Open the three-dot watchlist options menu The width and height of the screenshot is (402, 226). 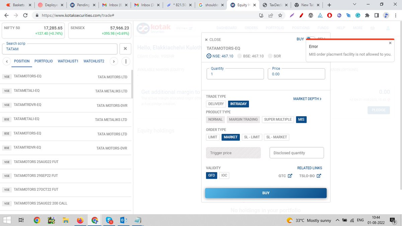click(x=126, y=62)
